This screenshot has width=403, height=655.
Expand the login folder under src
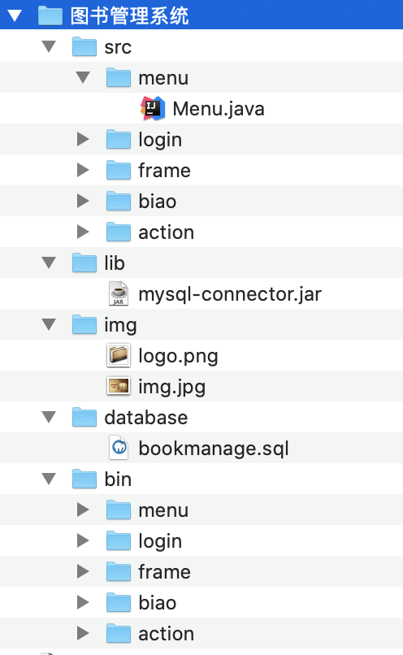(83, 139)
